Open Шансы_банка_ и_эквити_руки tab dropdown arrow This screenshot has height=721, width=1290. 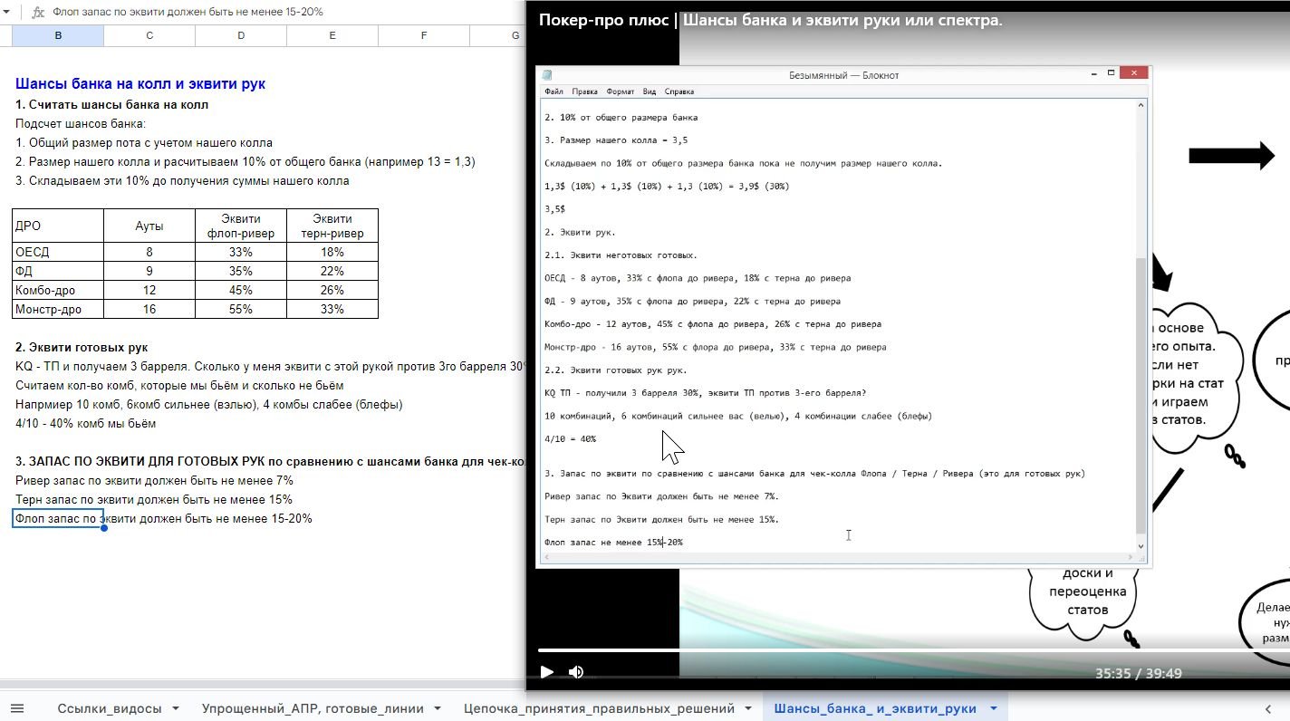click(994, 708)
